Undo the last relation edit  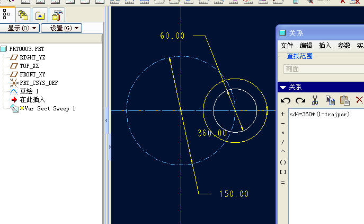(x=285, y=100)
